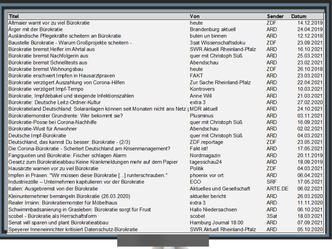Select 'Baustelle Bürokratie - Warum Großprojekte scheitern'
This screenshot has height=249, width=332.
point(166,43)
